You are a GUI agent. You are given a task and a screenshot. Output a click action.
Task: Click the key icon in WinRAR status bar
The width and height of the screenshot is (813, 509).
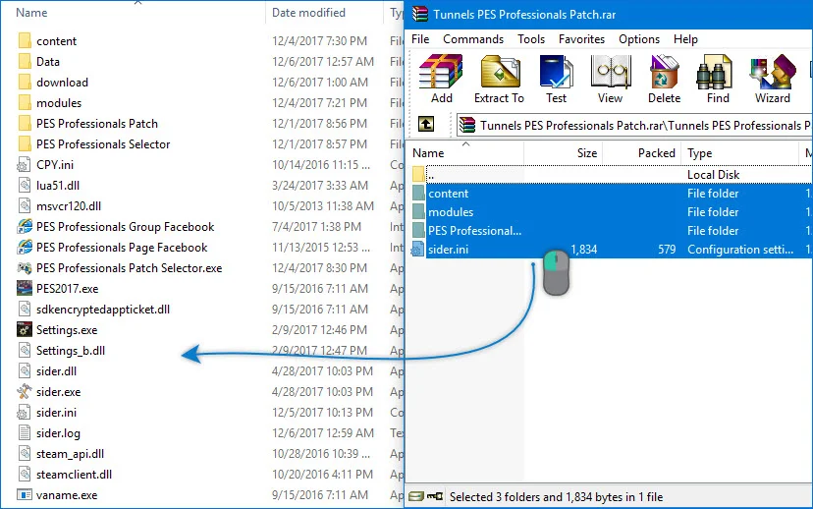coord(435,496)
